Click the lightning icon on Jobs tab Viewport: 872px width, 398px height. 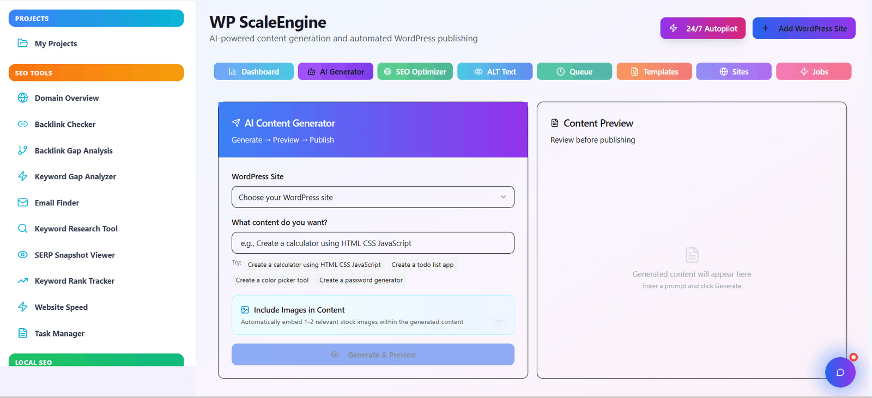pos(804,71)
